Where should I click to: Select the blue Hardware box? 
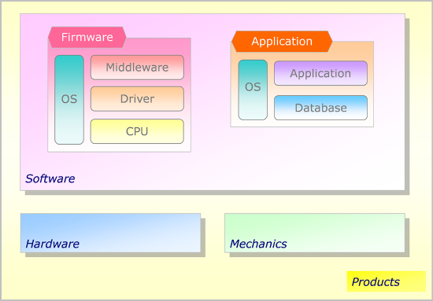coord(110,233)
